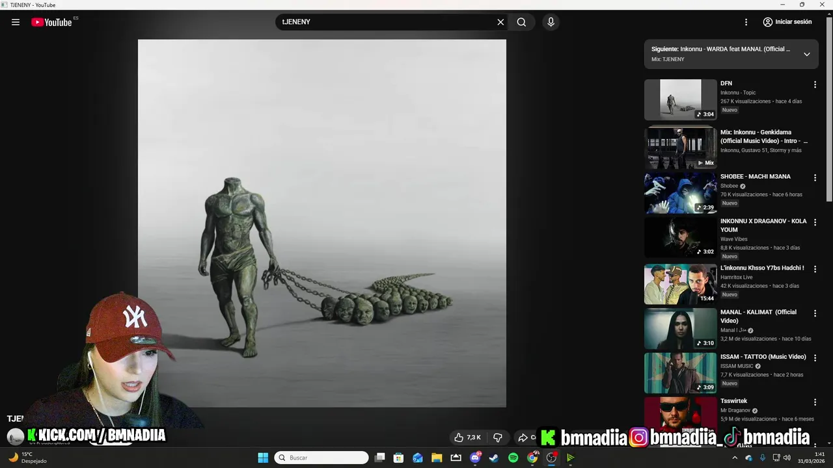Open options for L'inkonnu Khsso Y7bs Hachdi
The height and width of the screenshot is (468, 833).
click(815, 268)
